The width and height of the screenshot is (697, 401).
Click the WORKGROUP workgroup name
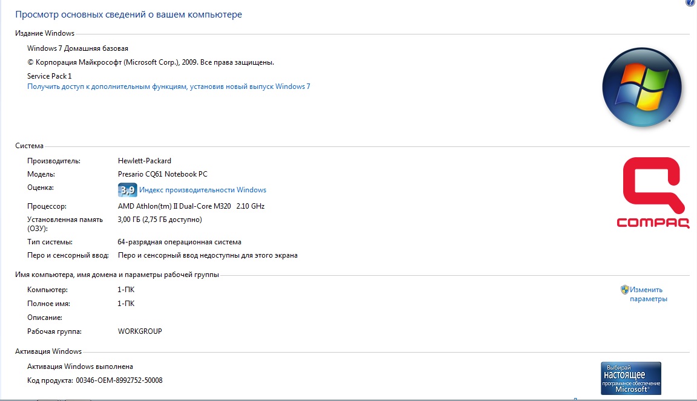click(140, 331)
